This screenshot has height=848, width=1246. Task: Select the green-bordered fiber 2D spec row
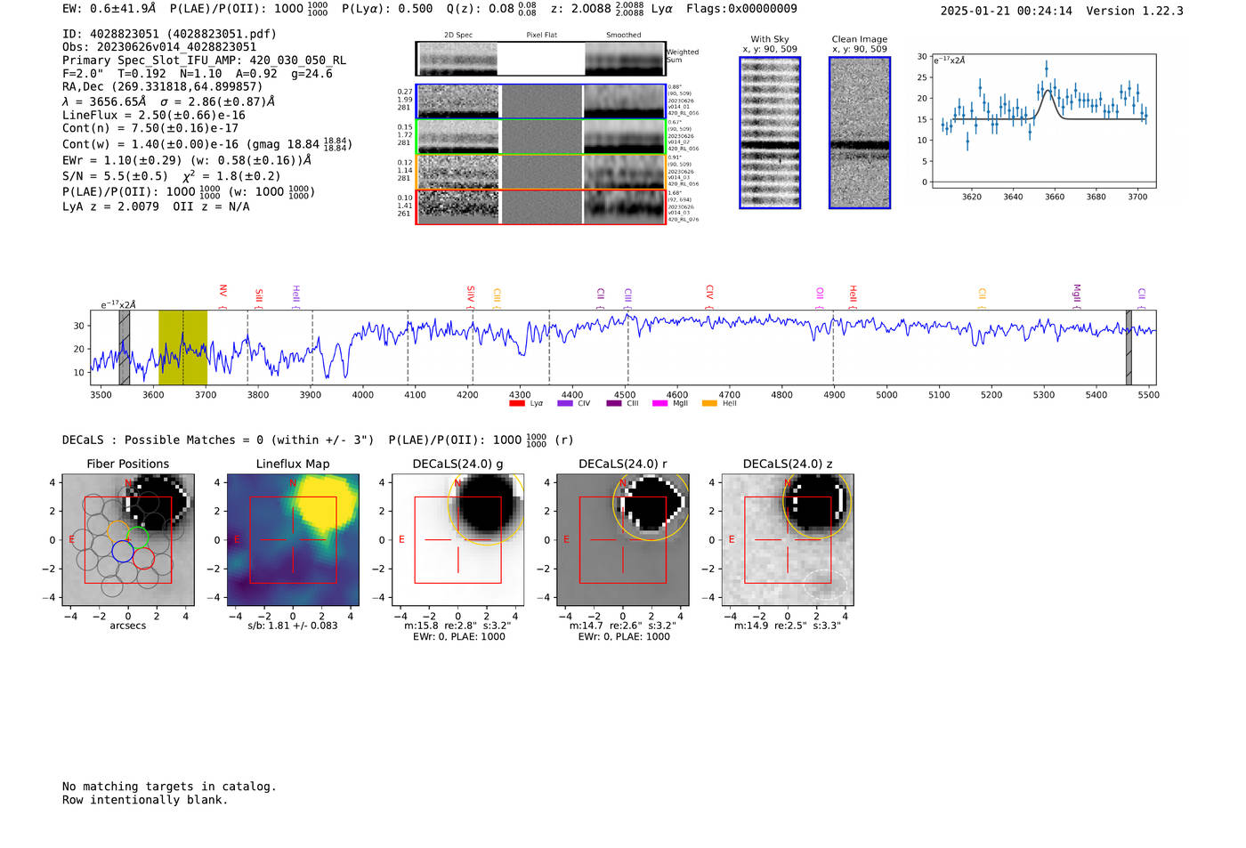coord(541,137)
